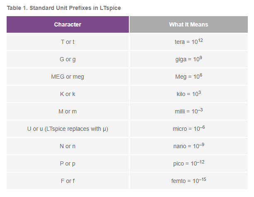Viewport: 254px width, 197px height.
Task: Click the 'M or m' cell
Action: (x=68, y=111)
